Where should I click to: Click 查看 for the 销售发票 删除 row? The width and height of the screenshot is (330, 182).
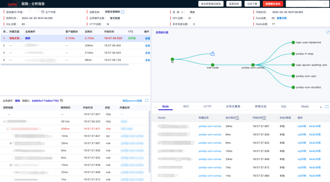click(x=148, y=38)
